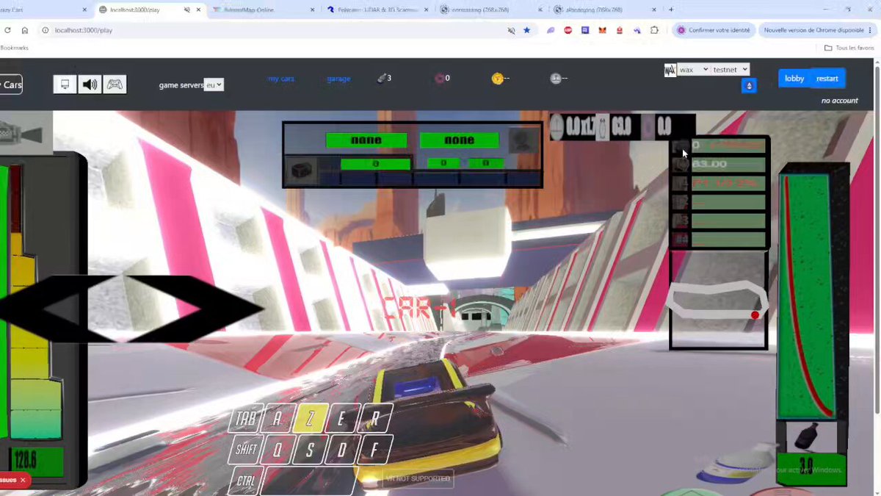
Task: Click the gold coin balance icon
Action: (497, 79)
